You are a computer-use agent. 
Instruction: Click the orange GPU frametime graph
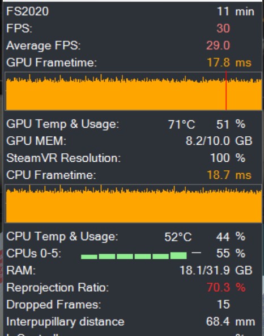(x=134, y=91)
